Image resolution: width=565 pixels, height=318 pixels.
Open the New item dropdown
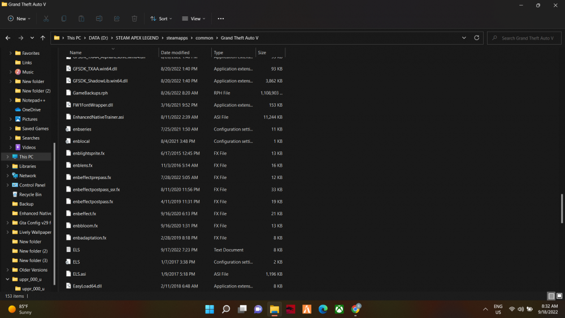click(x=19, y=19)
